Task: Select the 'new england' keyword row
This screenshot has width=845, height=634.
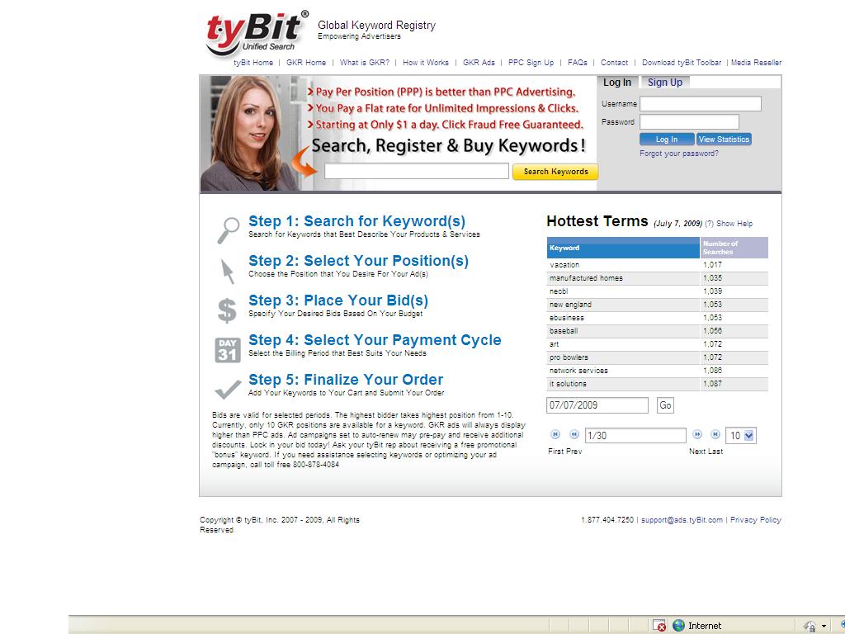Action: click(x=658, y=305)
